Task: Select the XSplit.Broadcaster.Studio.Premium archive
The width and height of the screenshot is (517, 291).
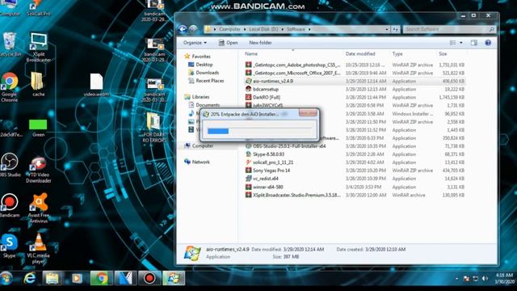Action: 355,195
